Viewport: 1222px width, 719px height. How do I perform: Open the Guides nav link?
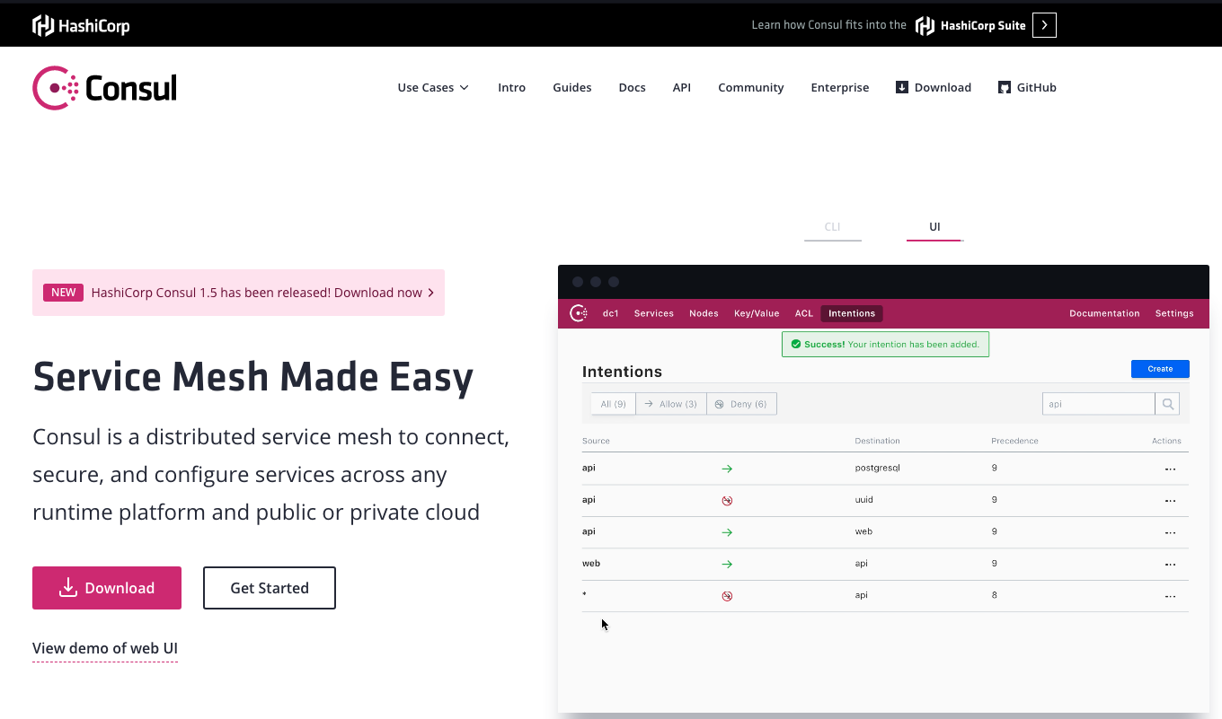point(572,87)
